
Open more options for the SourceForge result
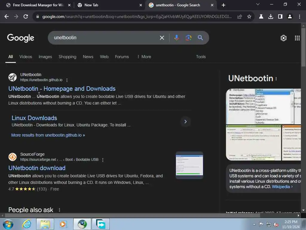tap(103, 160)
